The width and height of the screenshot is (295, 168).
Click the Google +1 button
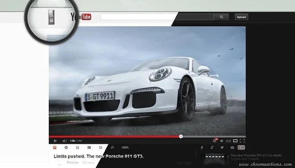pos(241,147)
